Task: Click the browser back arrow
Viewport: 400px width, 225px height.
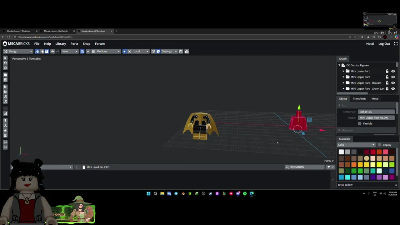Action: click(x=3, y=37)
